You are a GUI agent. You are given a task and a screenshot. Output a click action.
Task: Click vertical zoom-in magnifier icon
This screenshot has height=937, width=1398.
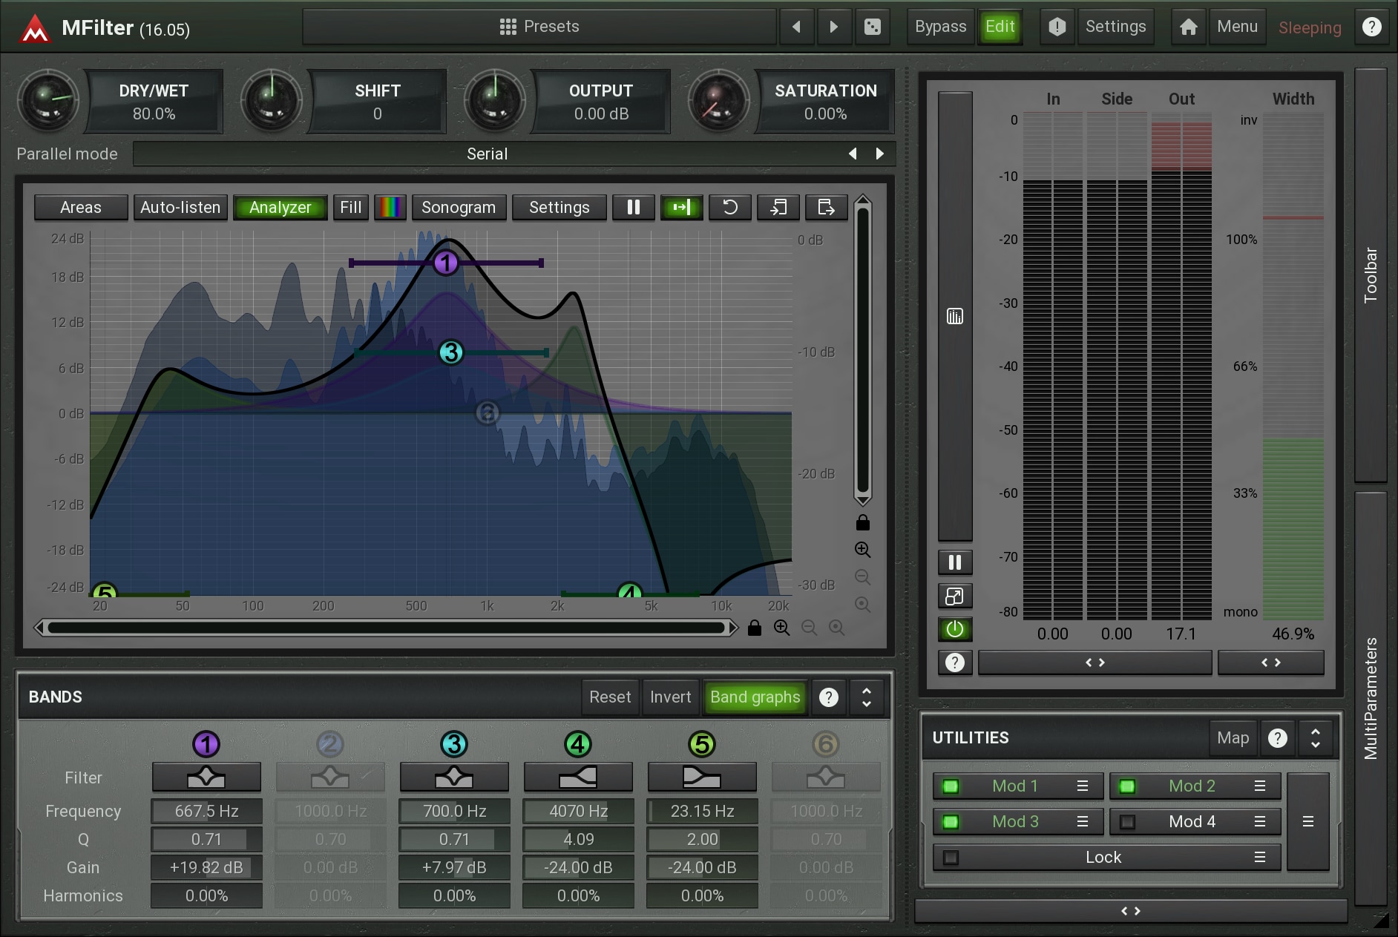click(x=862, y=550)
